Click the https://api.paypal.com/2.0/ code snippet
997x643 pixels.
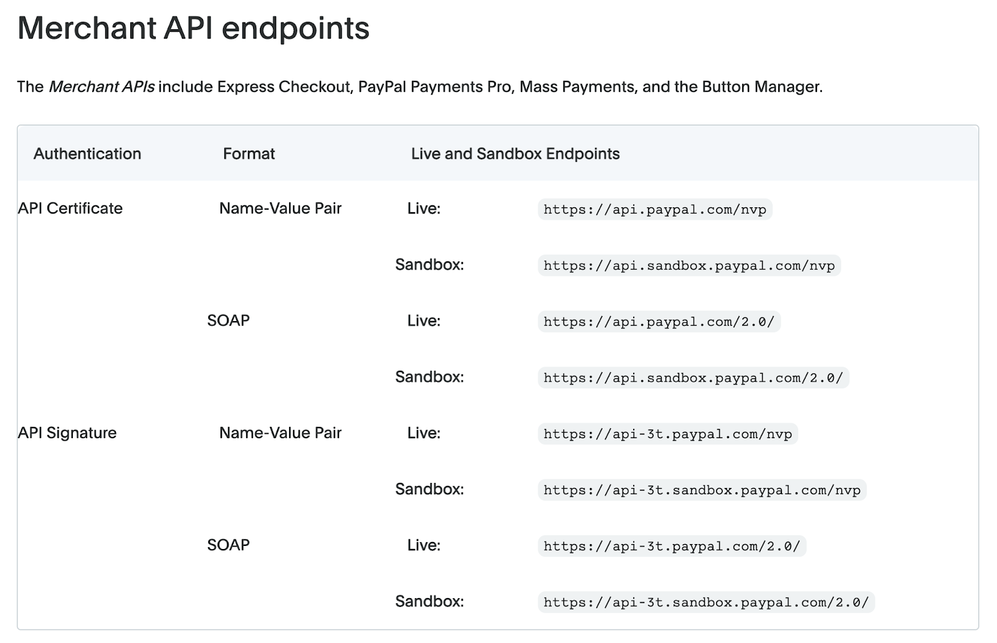659,321
